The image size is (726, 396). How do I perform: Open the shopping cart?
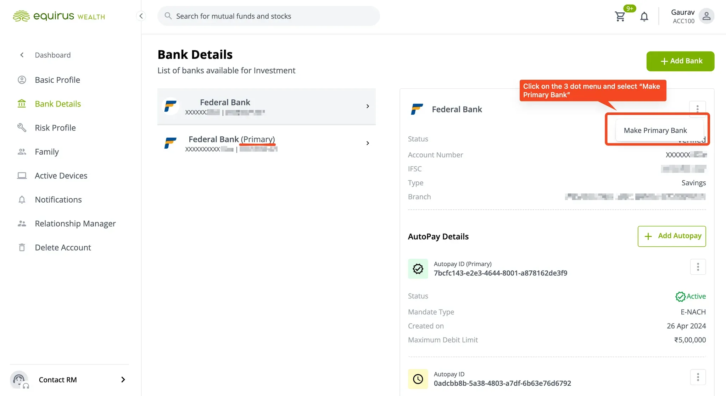tap(620, 16)
